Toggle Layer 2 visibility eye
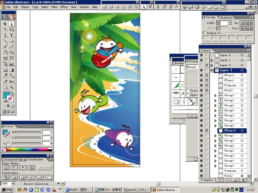258x193 pixels. (201, 70)
